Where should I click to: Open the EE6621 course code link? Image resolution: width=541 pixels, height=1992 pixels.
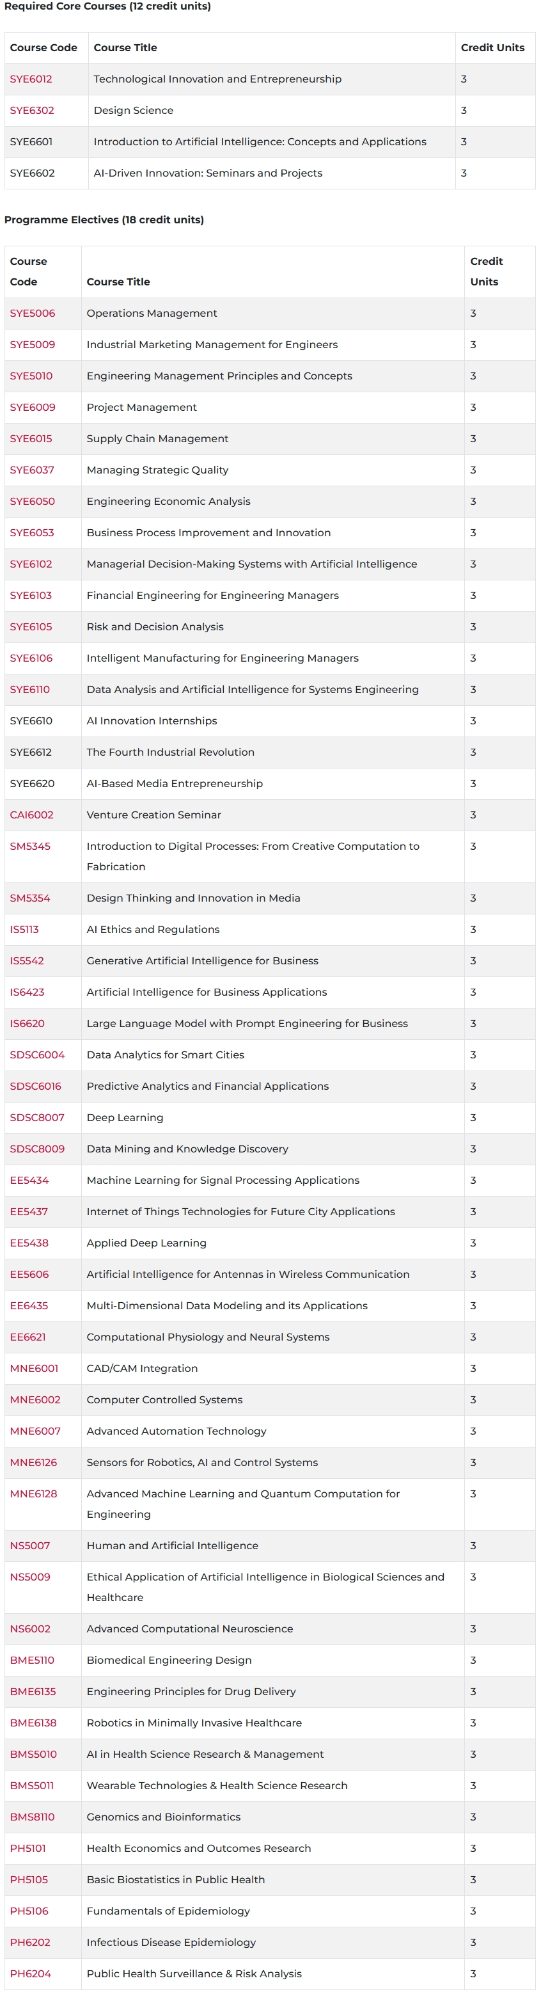pos(28,1337)
